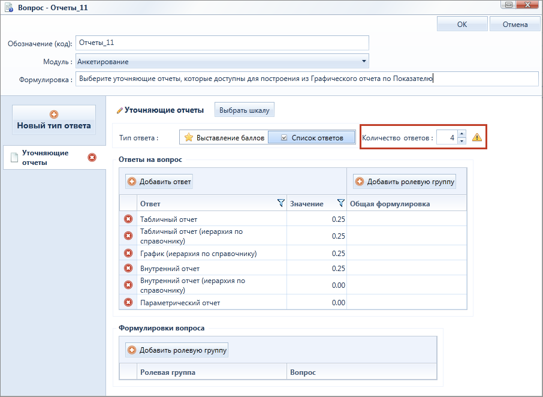This screenshot has width=543, height=397.
Task: Filter the "Значение" column with funnel icon
Action: [341, 203]
